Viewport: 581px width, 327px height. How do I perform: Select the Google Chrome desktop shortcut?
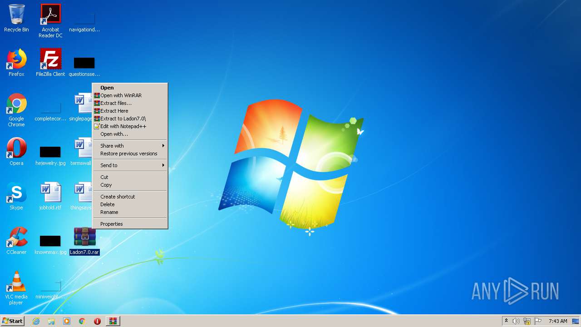[x=16, y=110]
